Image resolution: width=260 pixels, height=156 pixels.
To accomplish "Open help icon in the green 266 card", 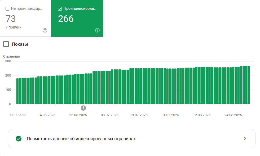I will (97, 30).
